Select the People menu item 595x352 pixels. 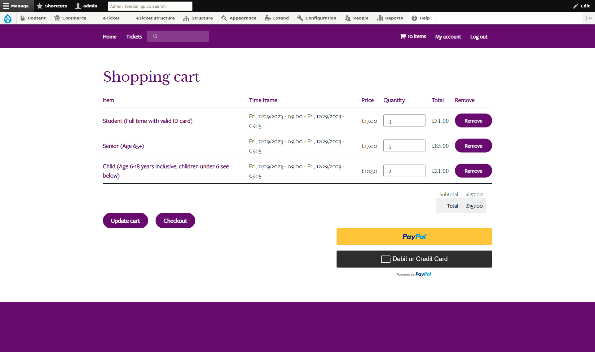click(x=357, y=18)
